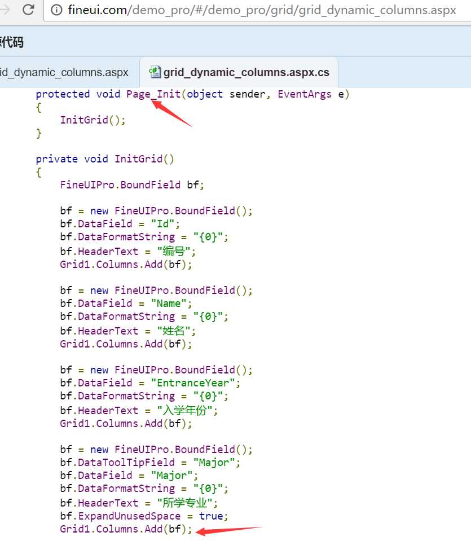Viewport: 471px width, 541px height.
Task: Click 'FineUIPro.BoundField bf;' declaration line
Action: click(132, 185)
